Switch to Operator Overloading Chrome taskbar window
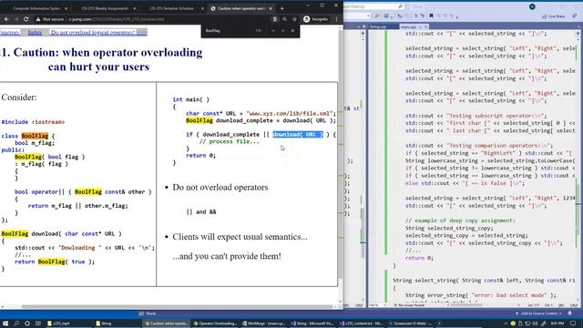 click(x=215, y=323)
